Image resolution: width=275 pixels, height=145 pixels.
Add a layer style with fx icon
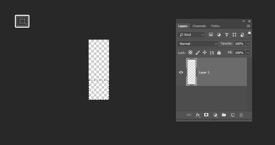click(198, 115)
